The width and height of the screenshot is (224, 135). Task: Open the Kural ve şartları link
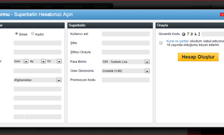coord(178,41)
